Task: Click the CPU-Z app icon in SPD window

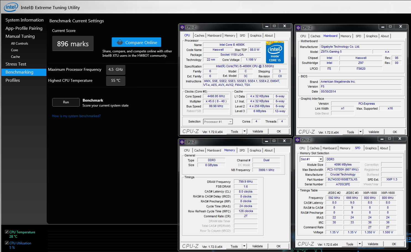Action: click(297, 140)
